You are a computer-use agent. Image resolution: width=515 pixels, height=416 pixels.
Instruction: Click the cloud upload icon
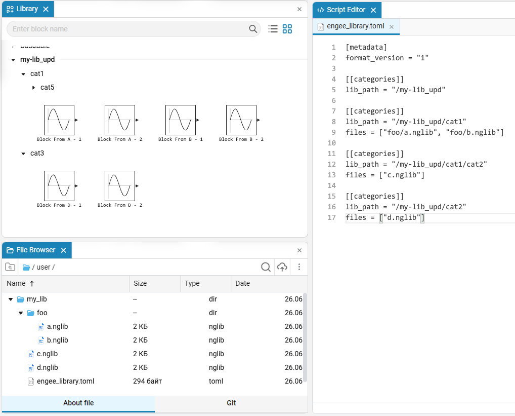(x=282, y=267)
